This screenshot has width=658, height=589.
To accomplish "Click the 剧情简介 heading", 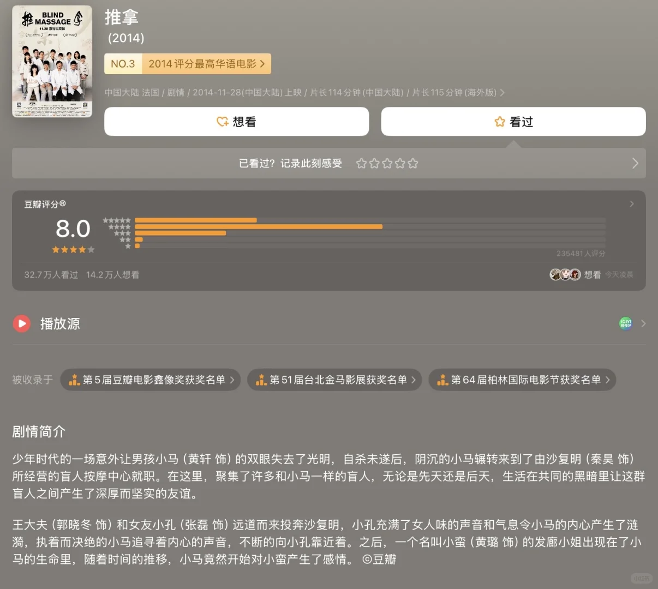I will 39,432.
